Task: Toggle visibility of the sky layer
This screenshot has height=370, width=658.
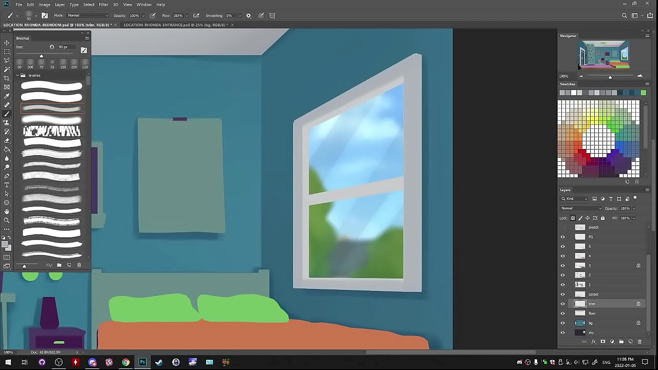Action: click(x=562, y=332)
